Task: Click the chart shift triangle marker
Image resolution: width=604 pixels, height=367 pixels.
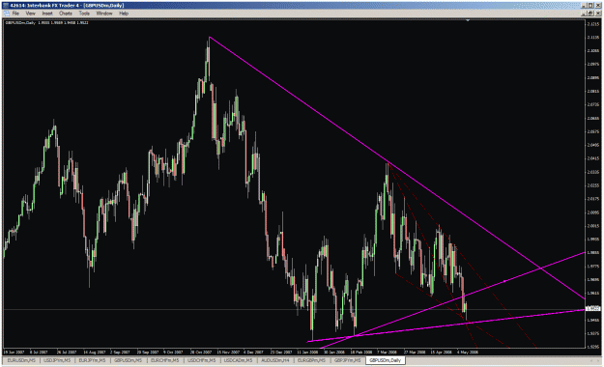Action: pyautogui.click(x=468, y=20)
